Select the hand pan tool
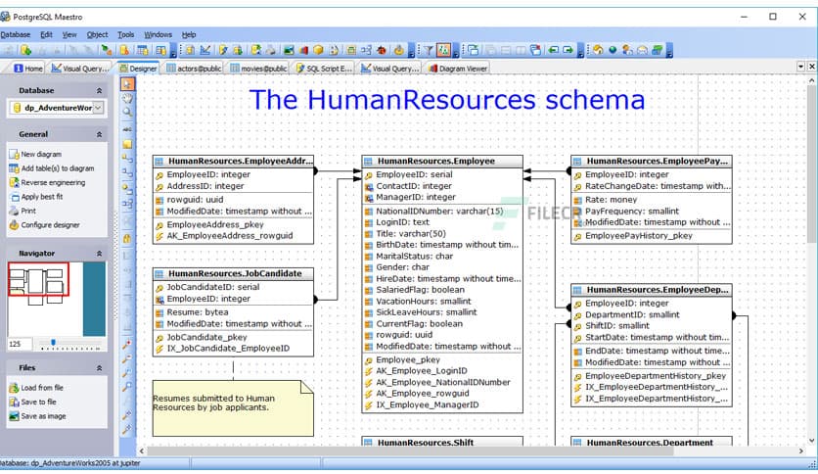Image resolution: width=818 pixels, height=474 pixels. 127,98
